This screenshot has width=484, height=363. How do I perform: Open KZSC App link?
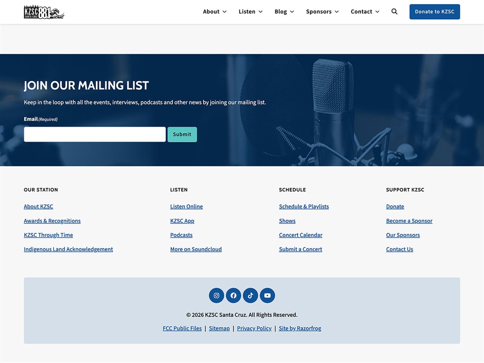point(182,221)
